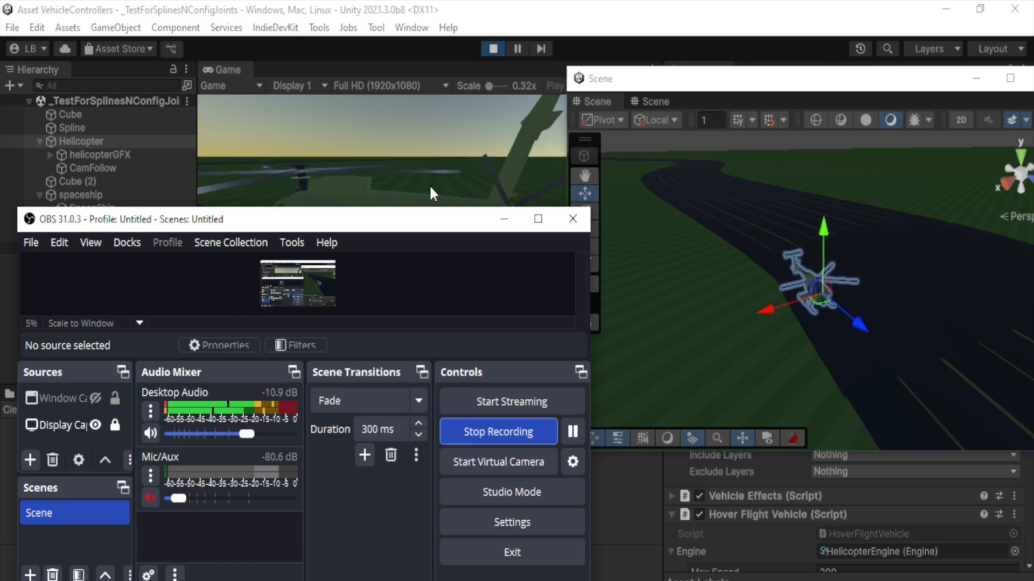Open scene filters icon in Scenes
The image size is (1034, 581).
[79, 575]
